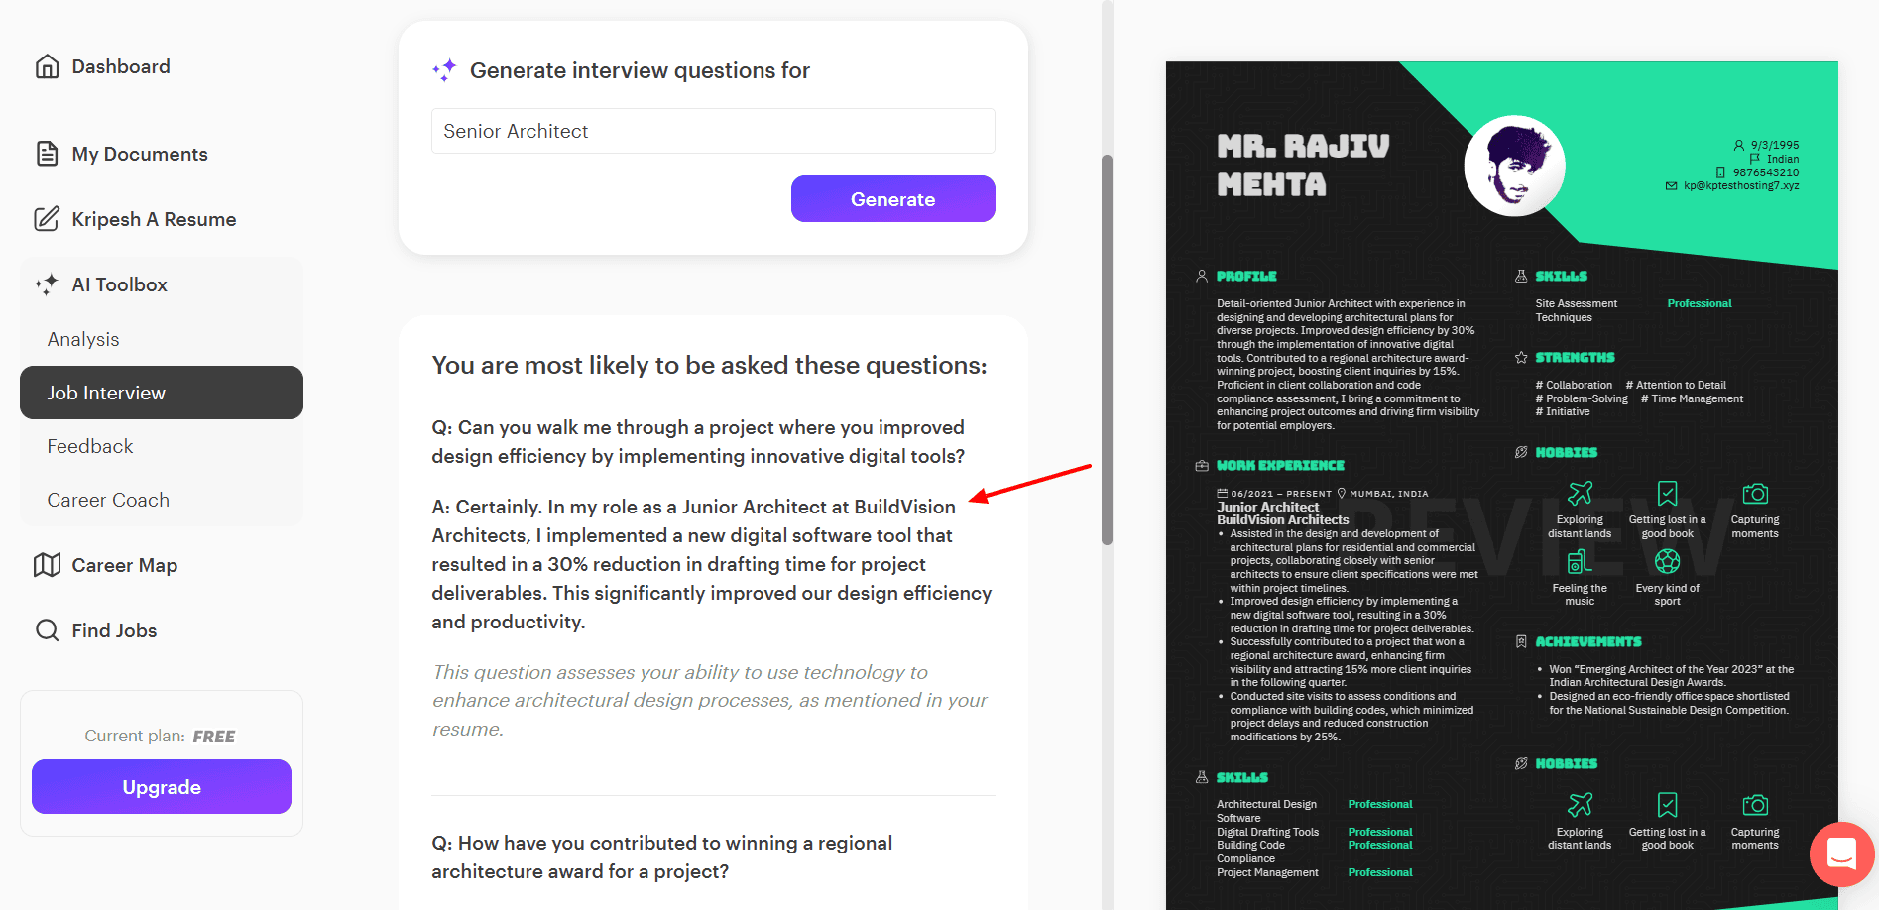Click the Kripesh A Resume edit icon
Image resolution: width=1879 pixels, height=910 pixels.
pyautogui.click(x=47, y=219)
